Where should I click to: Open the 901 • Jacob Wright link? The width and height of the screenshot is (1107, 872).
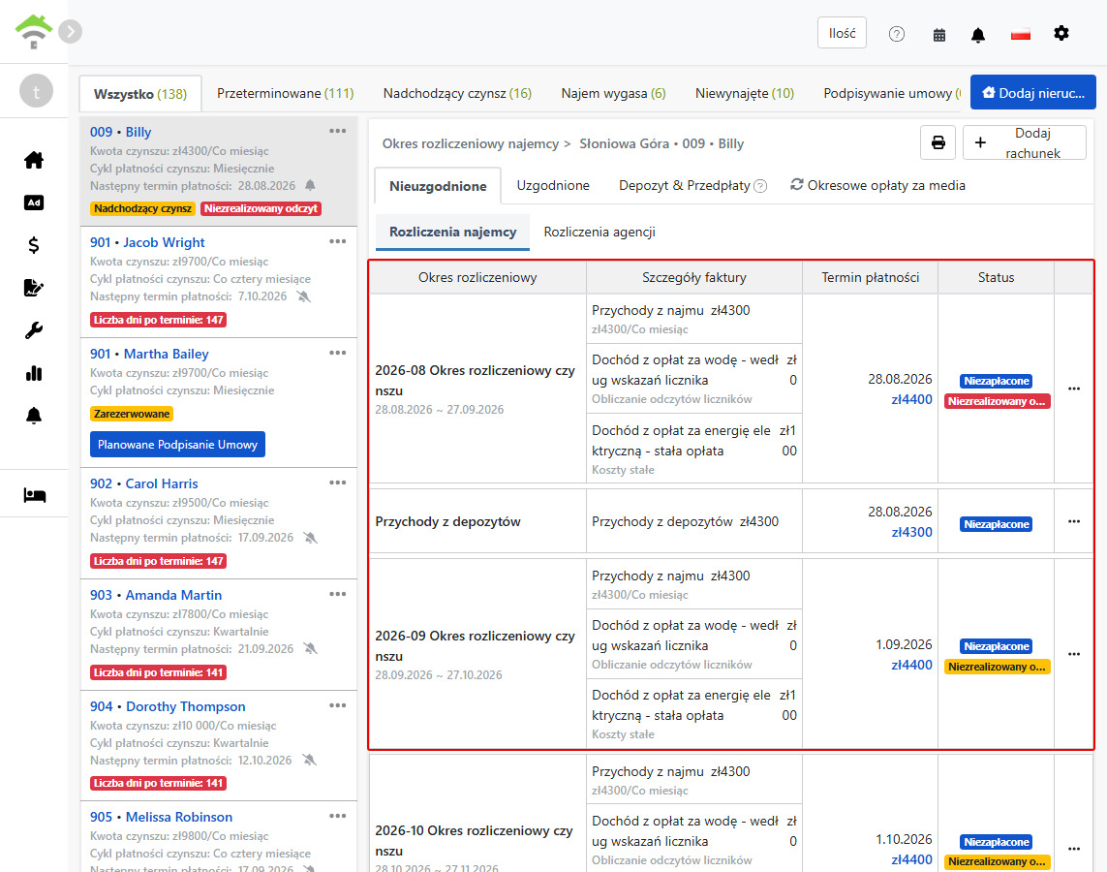[x=147, y=242]
